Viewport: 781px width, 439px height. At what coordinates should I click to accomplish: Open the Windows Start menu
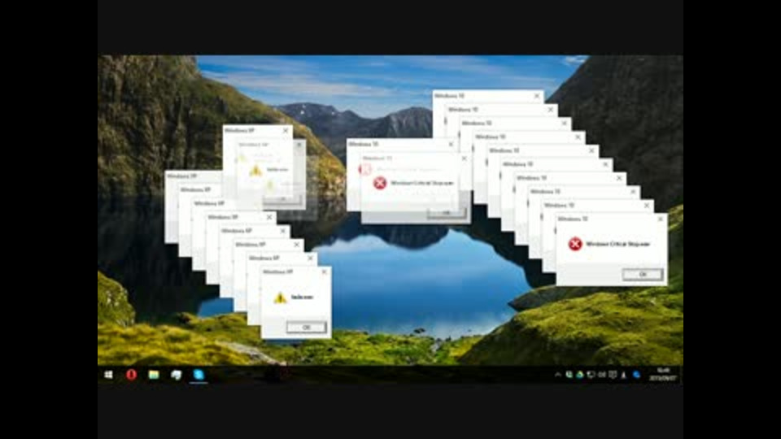108,374
